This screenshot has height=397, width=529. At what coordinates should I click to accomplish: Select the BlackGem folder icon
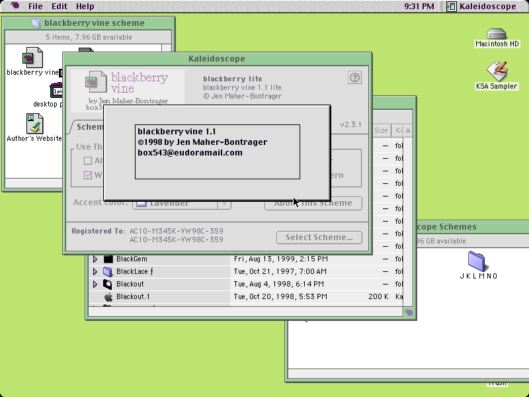(x=108, y=259)
